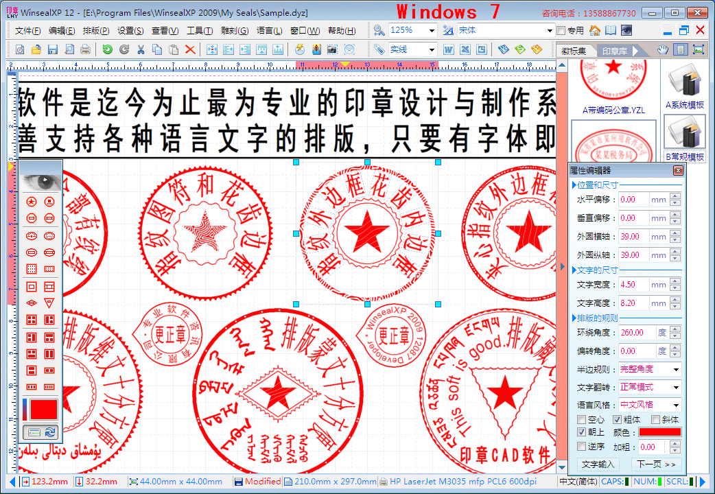
Task: Open the 帮助(H) menu
Action: point(342,31)
